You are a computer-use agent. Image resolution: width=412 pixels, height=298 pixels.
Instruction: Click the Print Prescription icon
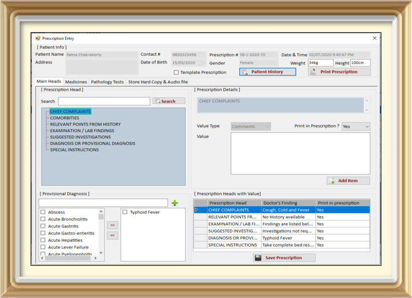[x=314, y=72]
